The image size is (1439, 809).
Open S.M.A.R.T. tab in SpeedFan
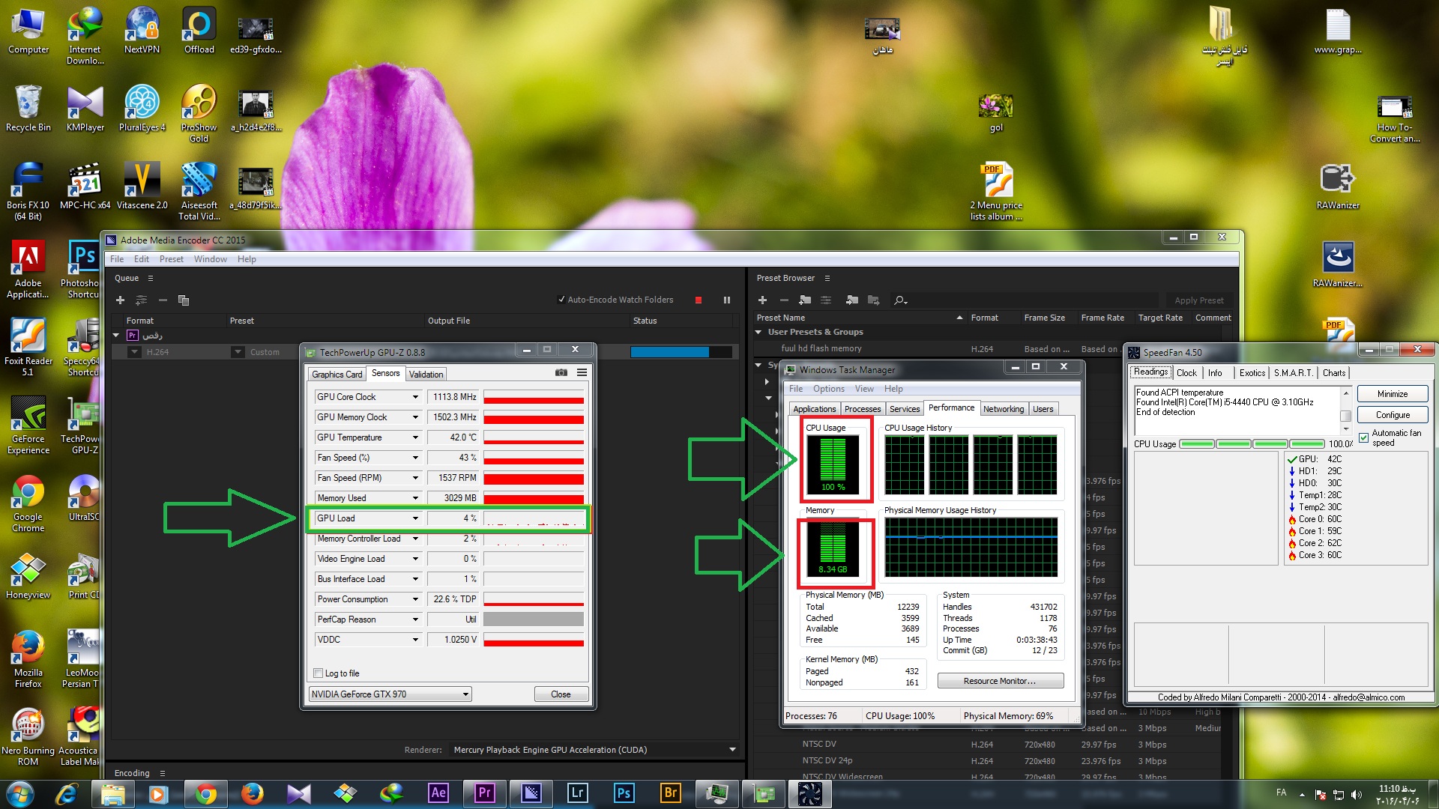pyautogui.click(x=1293, y=373)
